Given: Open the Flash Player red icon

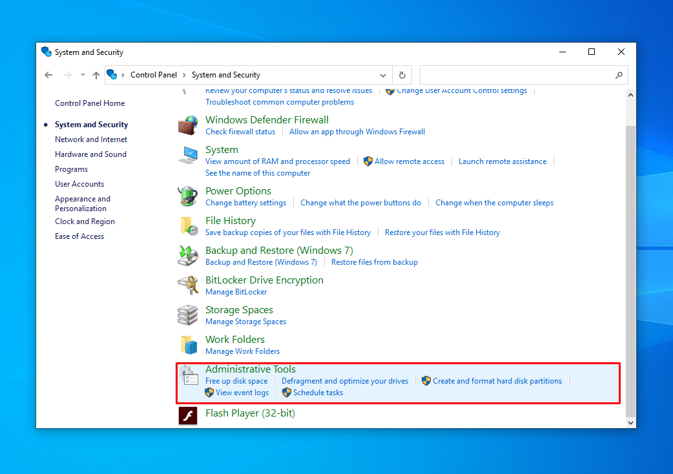Looking at the screenshot, I should pyautogui.click(x=188, y=416).
